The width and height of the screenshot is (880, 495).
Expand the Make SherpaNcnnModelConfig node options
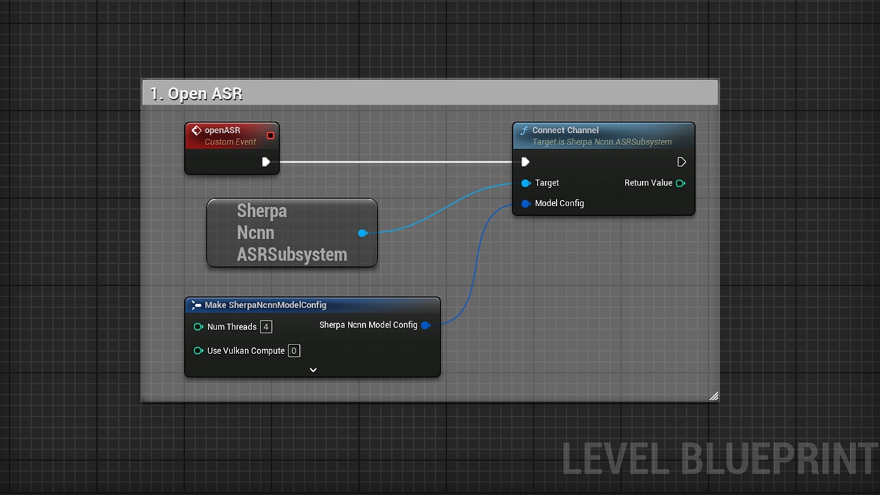[313, 370]
